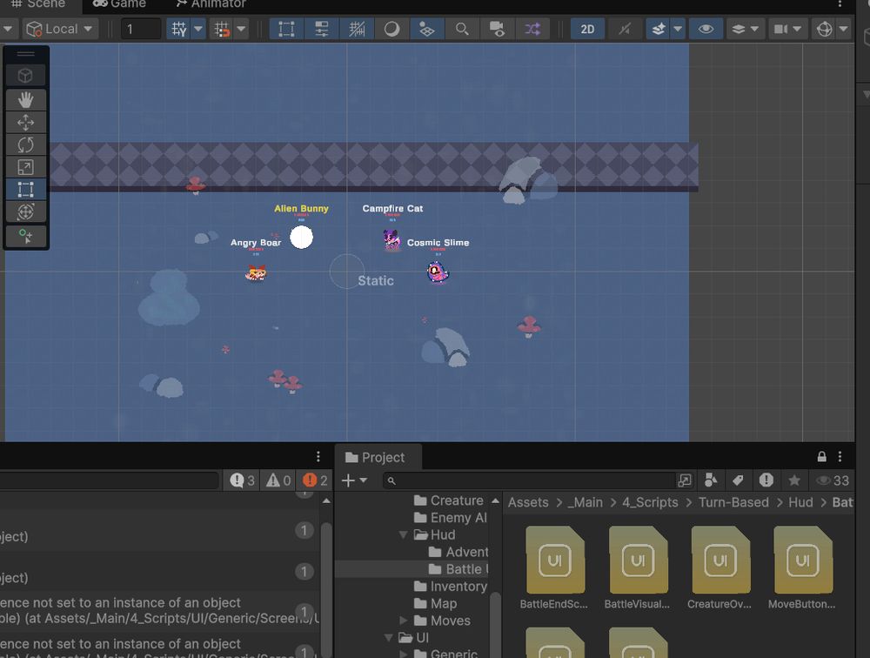Screen dimensions: 870x658
Task: Open snapping increment settings dropdown arrow
Action: click(x=241, y=29)
